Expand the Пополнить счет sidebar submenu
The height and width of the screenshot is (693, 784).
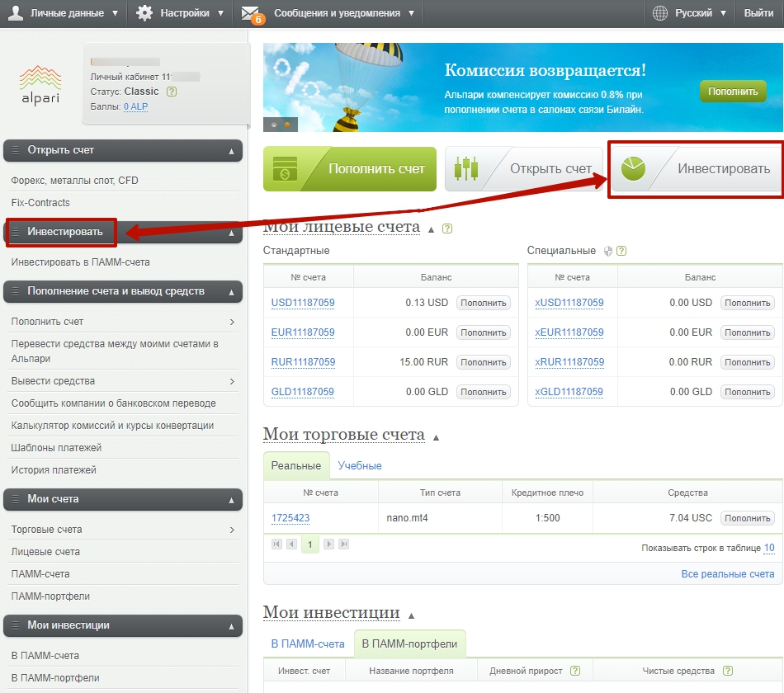point(232,322)
